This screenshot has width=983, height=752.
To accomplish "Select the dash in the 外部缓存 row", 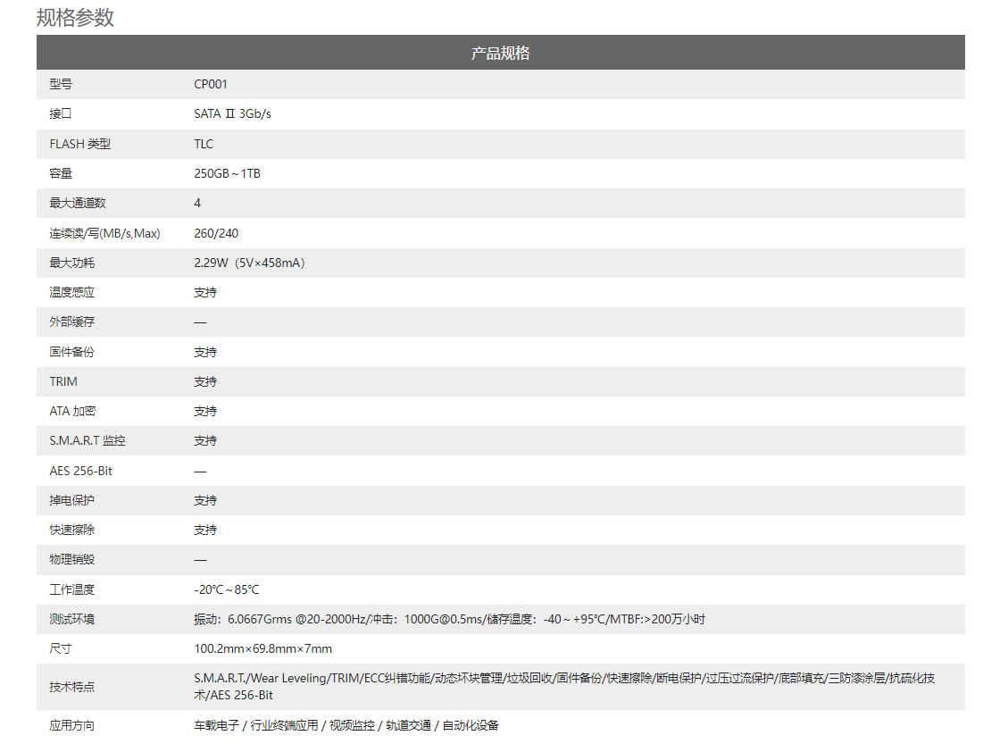I will 200,322.
